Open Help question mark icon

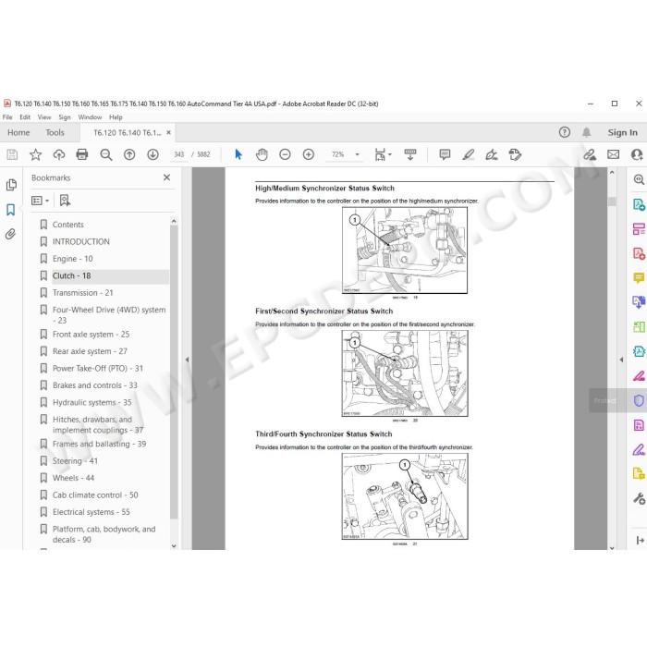[564, 132]
